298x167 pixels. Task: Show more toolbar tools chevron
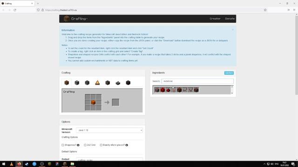pyautogui.click(x=288, y=10)
